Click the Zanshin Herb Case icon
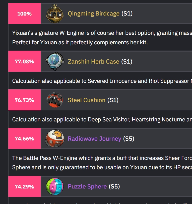 [55, 61]
